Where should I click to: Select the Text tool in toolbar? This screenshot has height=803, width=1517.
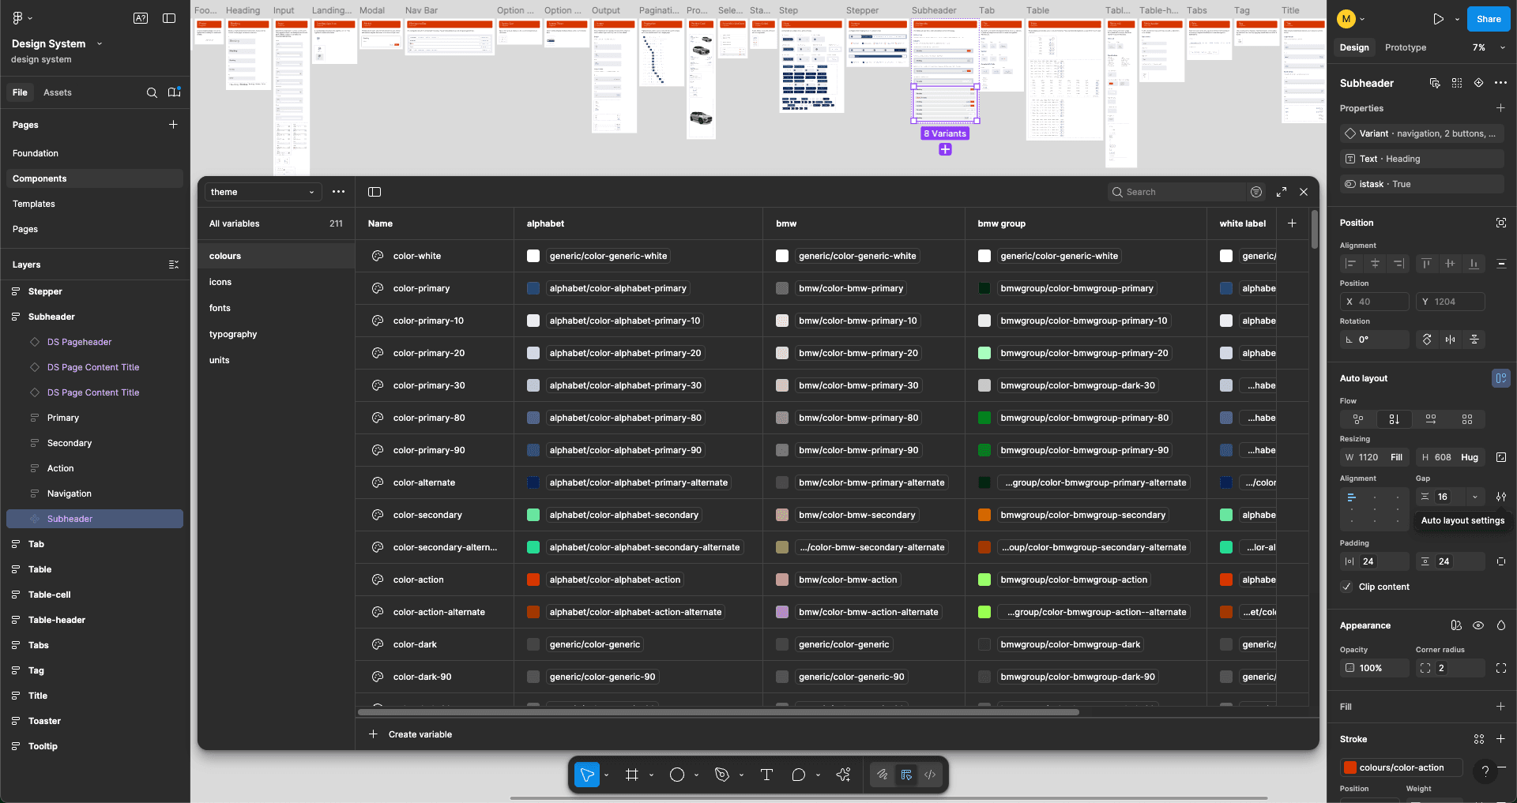point(766,775)
